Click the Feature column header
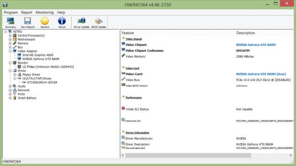This screenshot has width=296, height=166. coord(128,33)
